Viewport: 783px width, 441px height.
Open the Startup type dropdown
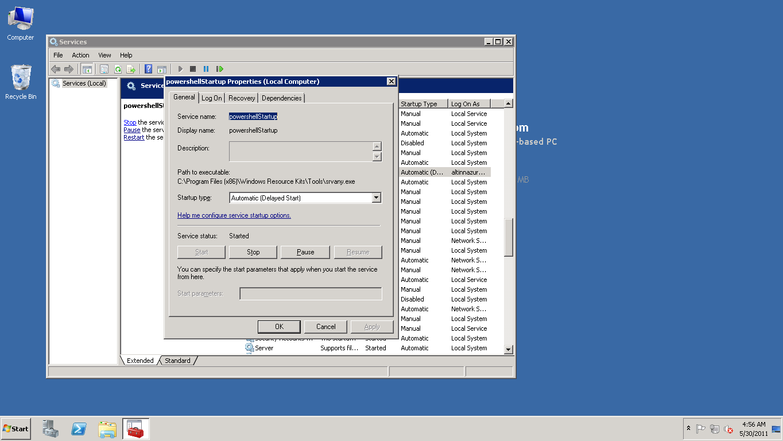coord(376,198)
